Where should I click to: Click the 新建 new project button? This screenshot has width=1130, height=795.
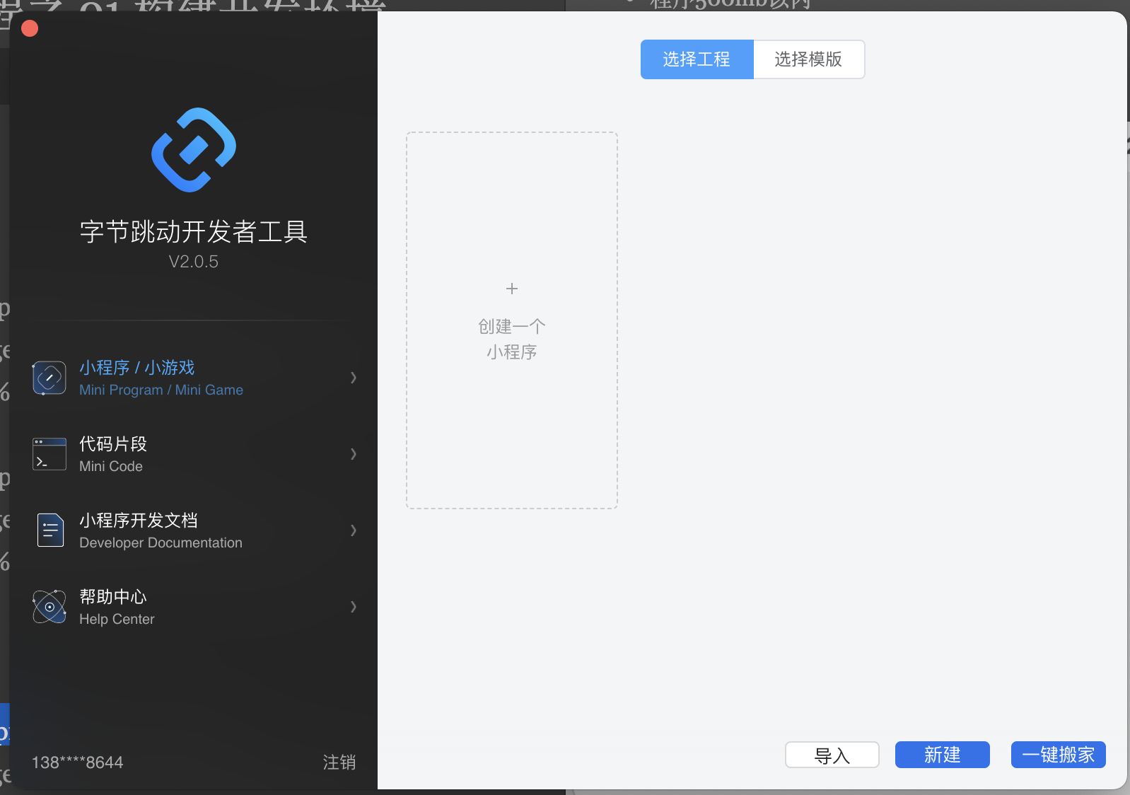(x=943, y=755)
